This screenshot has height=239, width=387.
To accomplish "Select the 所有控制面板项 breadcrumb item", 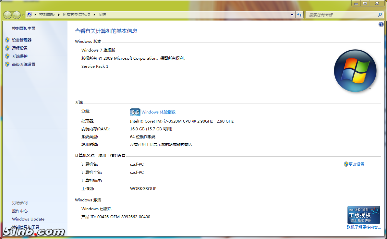I will tap(76, 15).
